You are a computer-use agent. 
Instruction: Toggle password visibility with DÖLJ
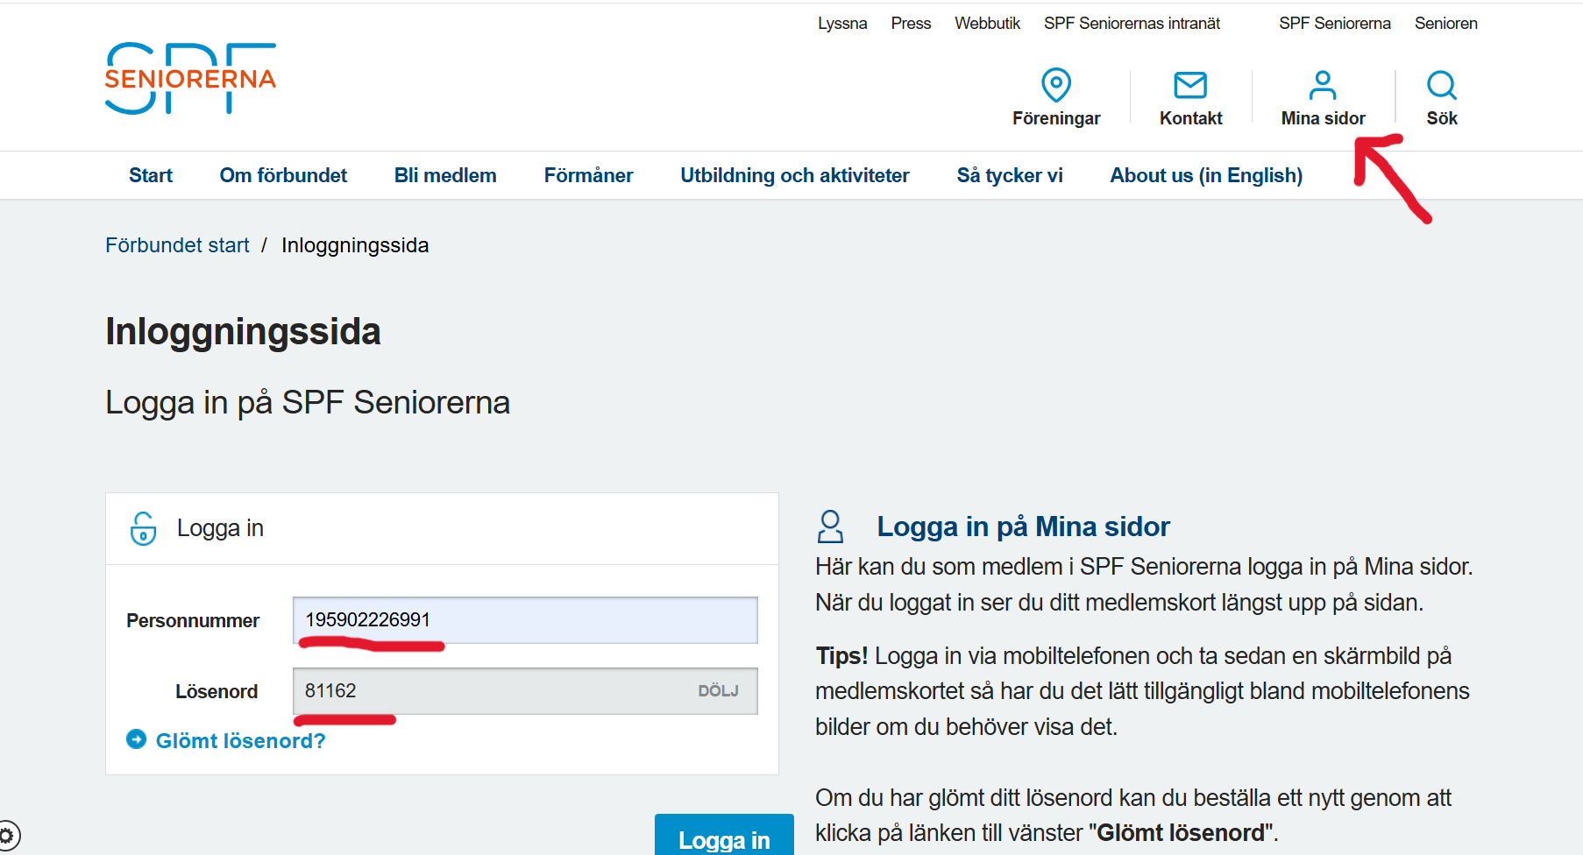point(718,691)
